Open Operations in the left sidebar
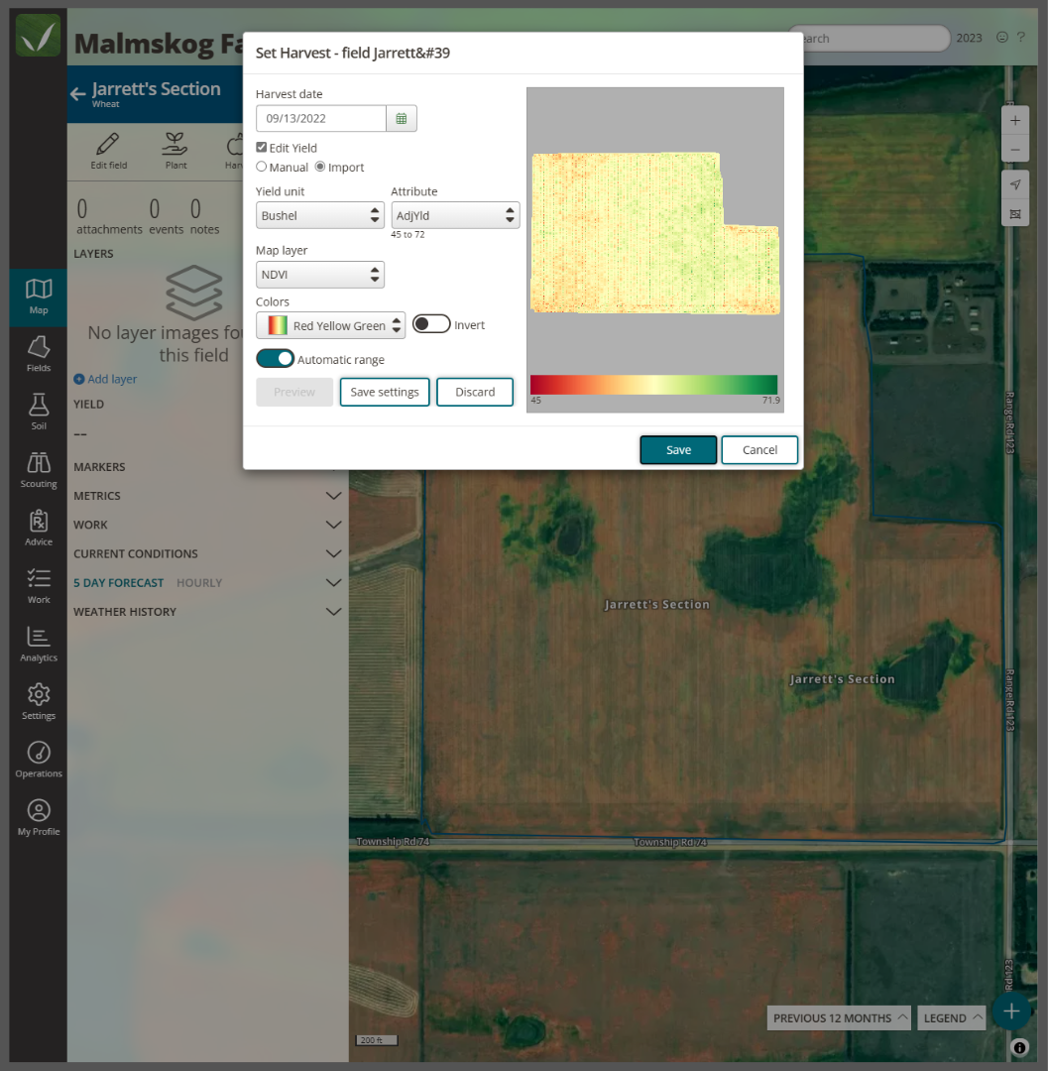 tap(39, 760)
